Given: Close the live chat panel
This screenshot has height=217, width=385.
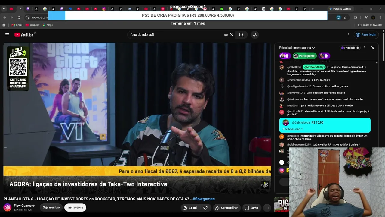Looking at the screenshot, I should [x=373, y=48].
